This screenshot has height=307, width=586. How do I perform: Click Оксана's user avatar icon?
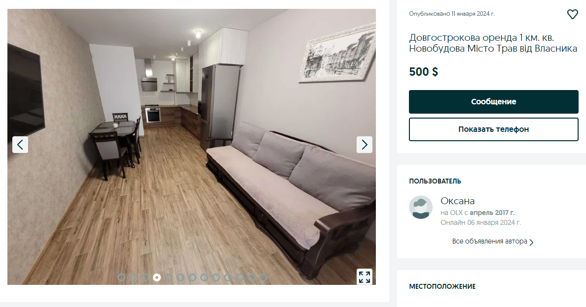421,207
